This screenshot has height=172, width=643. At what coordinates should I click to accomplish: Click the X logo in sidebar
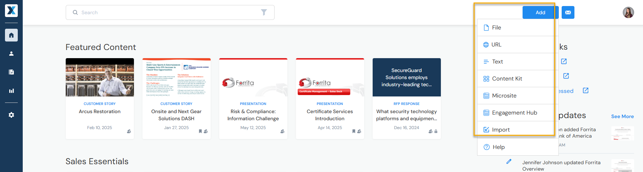(11, 11)
